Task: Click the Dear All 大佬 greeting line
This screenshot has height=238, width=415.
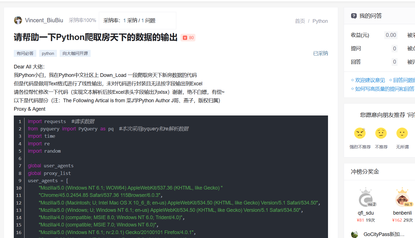Action: pyautogui.click(x=29, y=67)
